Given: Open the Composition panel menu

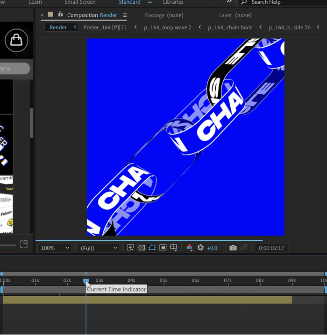Looking at the screenshot, I should click(125, 15).
